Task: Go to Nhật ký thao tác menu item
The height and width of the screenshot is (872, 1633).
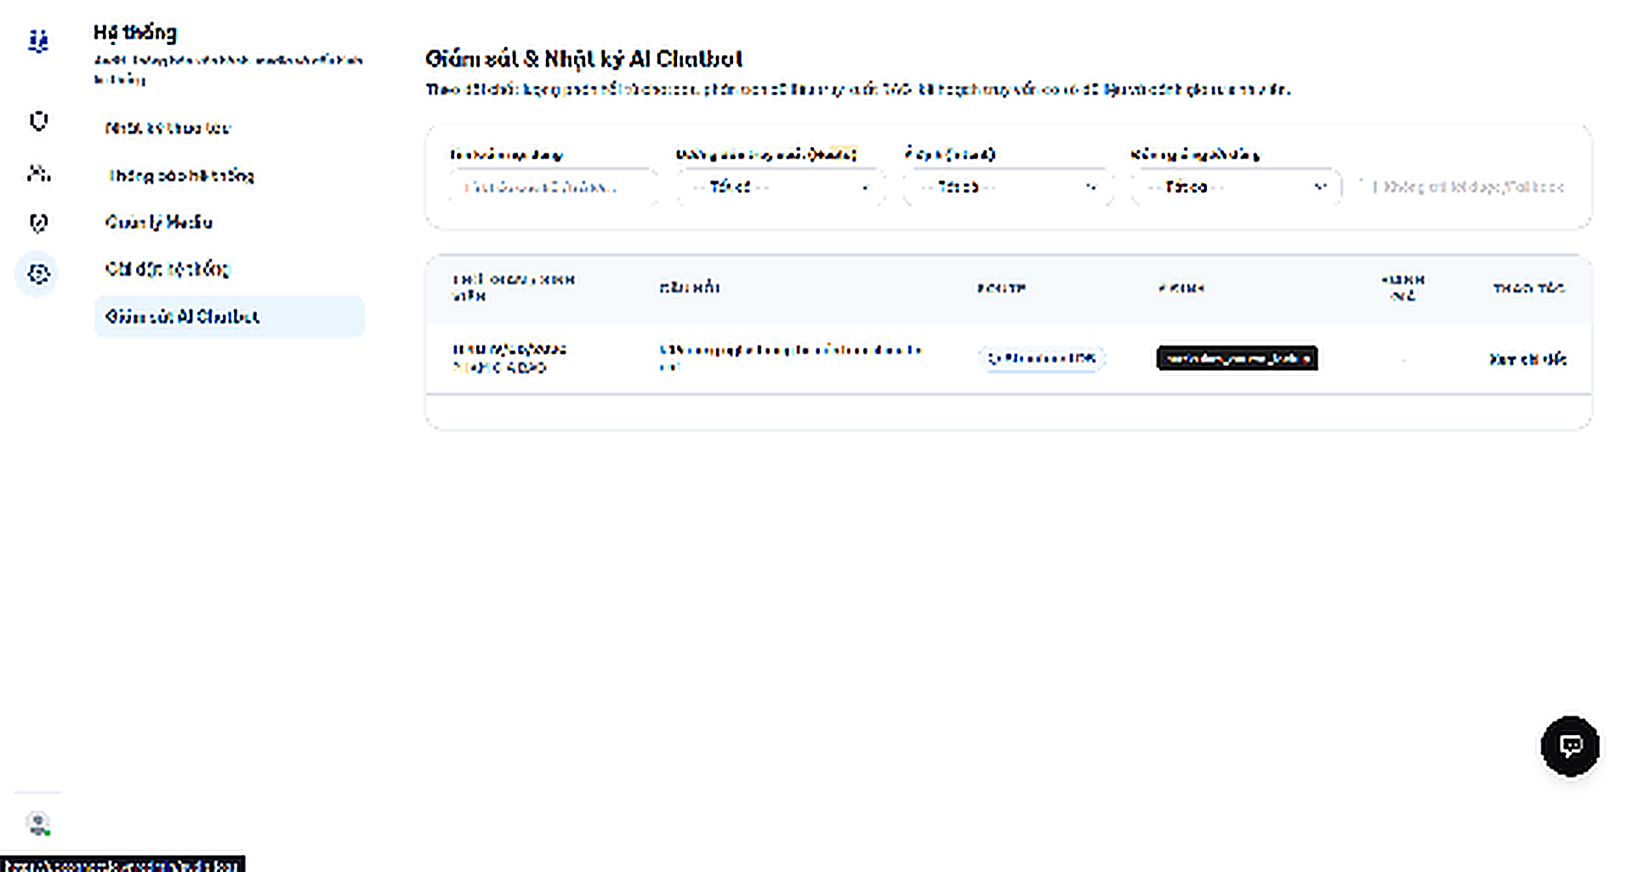Action: tap(230, 128)
